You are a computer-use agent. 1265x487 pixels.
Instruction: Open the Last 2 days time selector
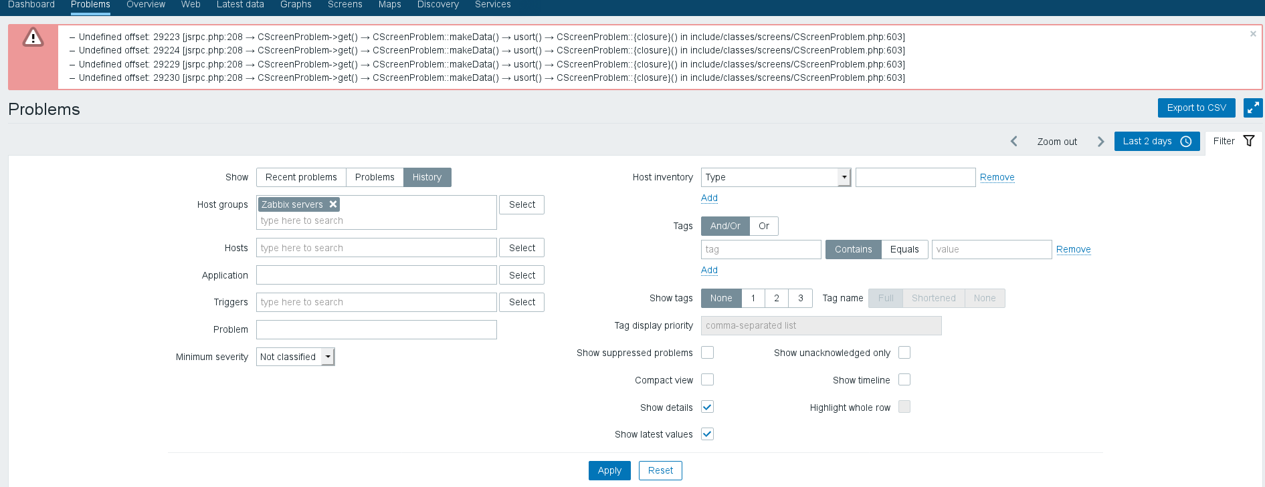pyautogui.click(x=1156, y=142)
